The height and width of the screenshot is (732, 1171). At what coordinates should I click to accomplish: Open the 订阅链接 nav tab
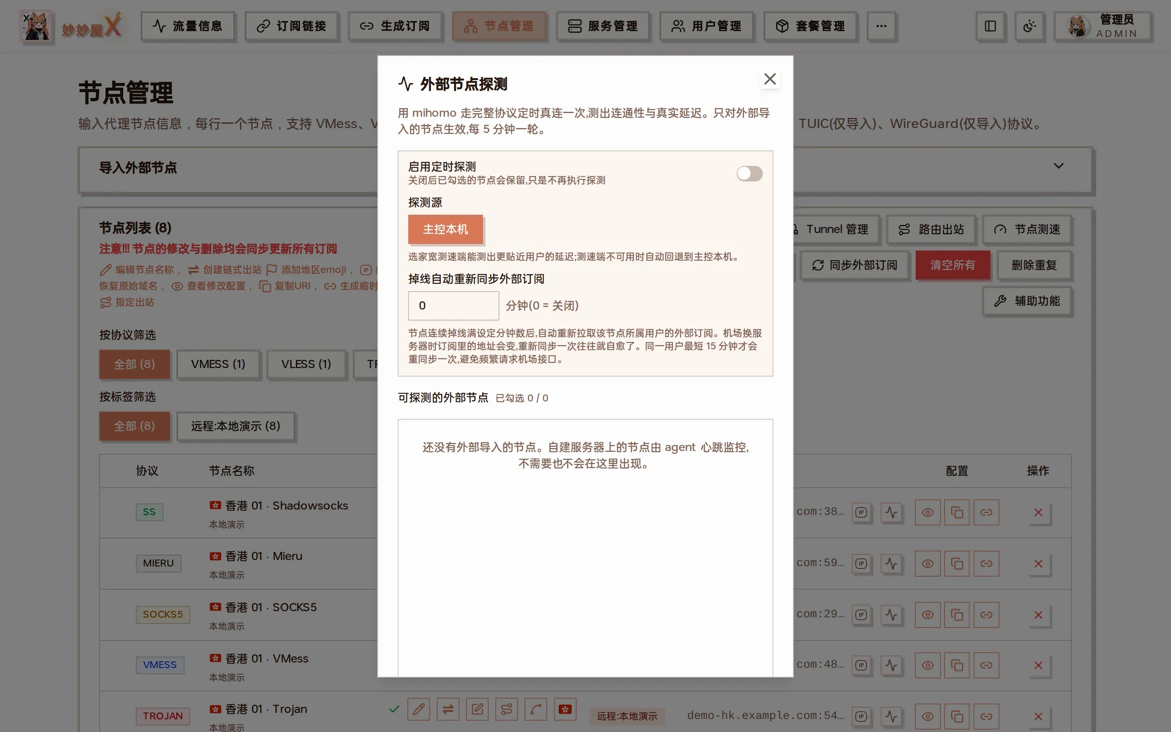click(291, 26)
